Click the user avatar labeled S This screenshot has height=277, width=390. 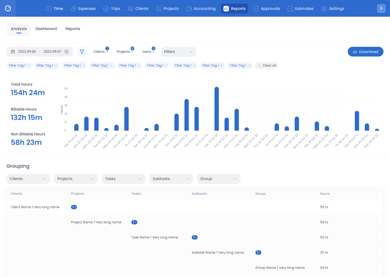tap(381, 8)
